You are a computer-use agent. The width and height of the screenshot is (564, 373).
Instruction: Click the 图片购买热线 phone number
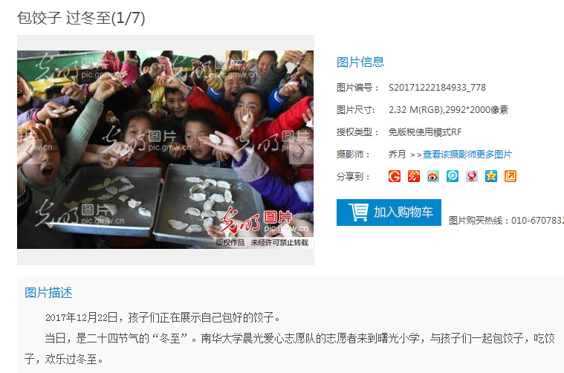coord(537,221)
